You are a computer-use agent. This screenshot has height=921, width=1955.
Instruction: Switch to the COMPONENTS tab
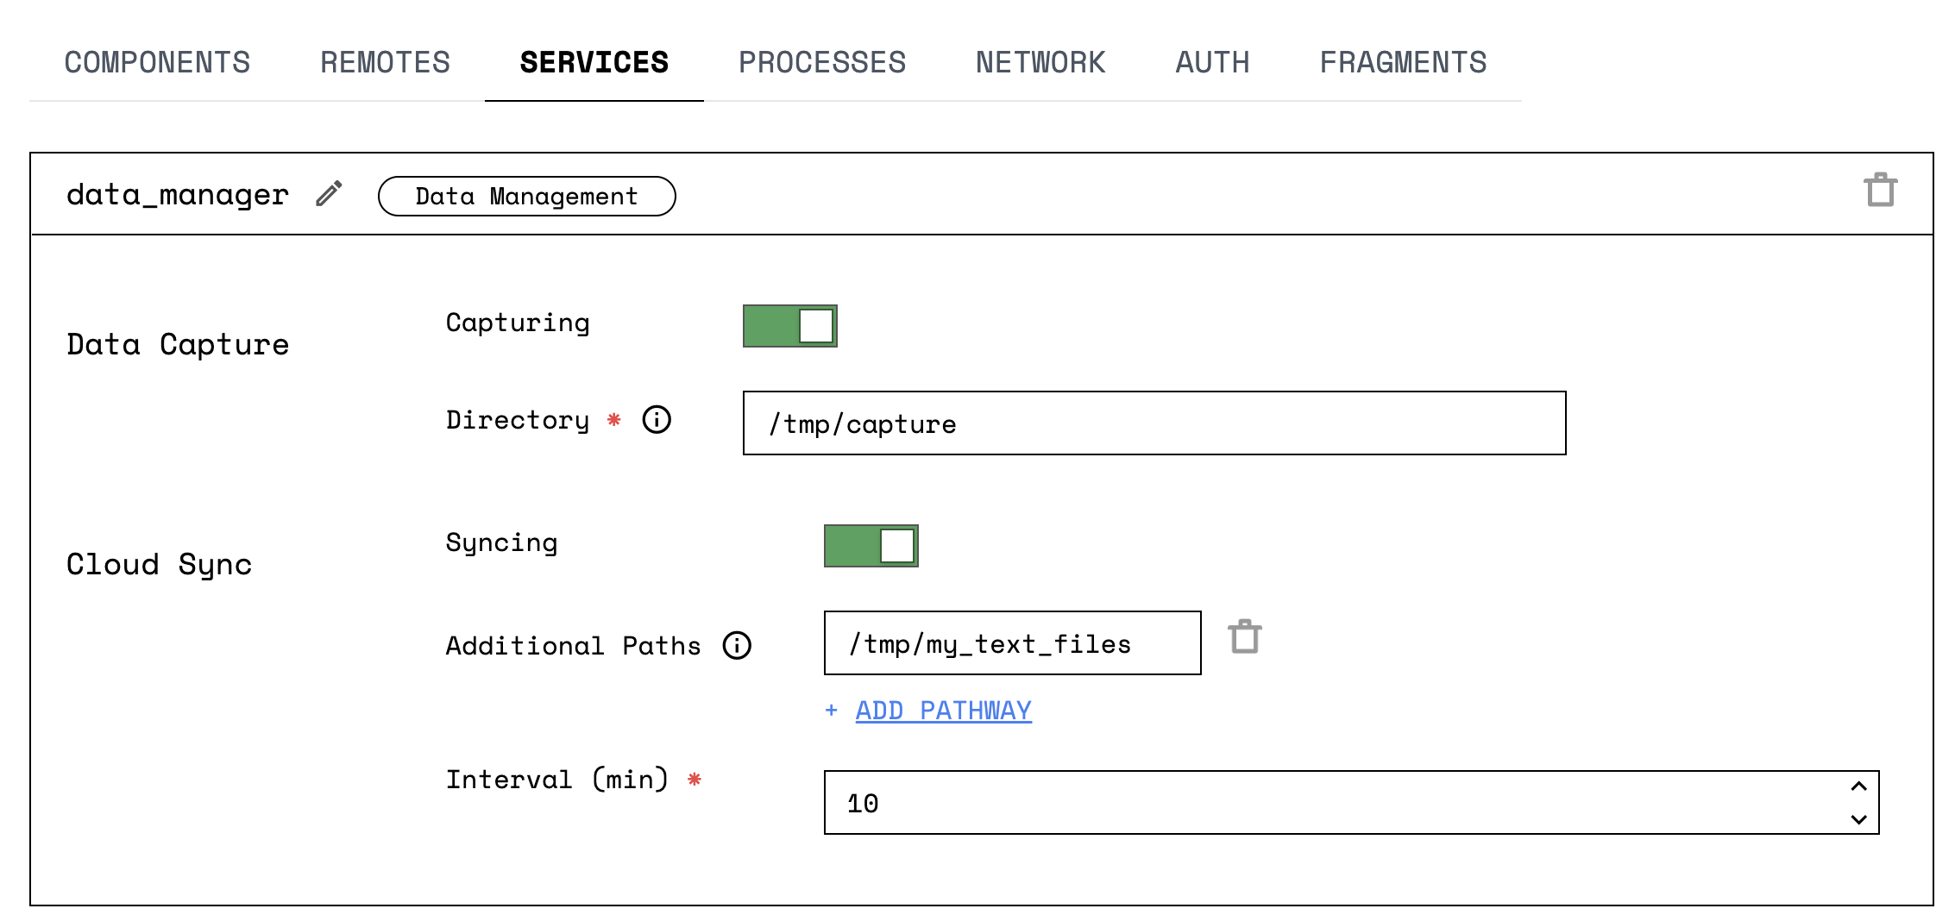157,61
